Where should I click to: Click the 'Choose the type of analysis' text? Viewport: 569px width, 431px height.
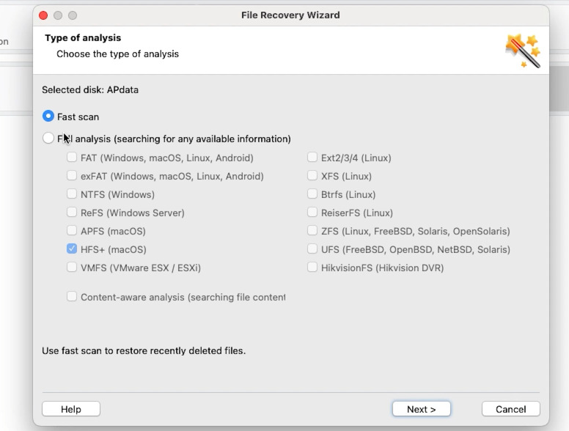pos(117,54)
